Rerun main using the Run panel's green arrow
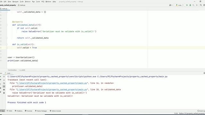205x115 pixels. click(x=1, y=77)
